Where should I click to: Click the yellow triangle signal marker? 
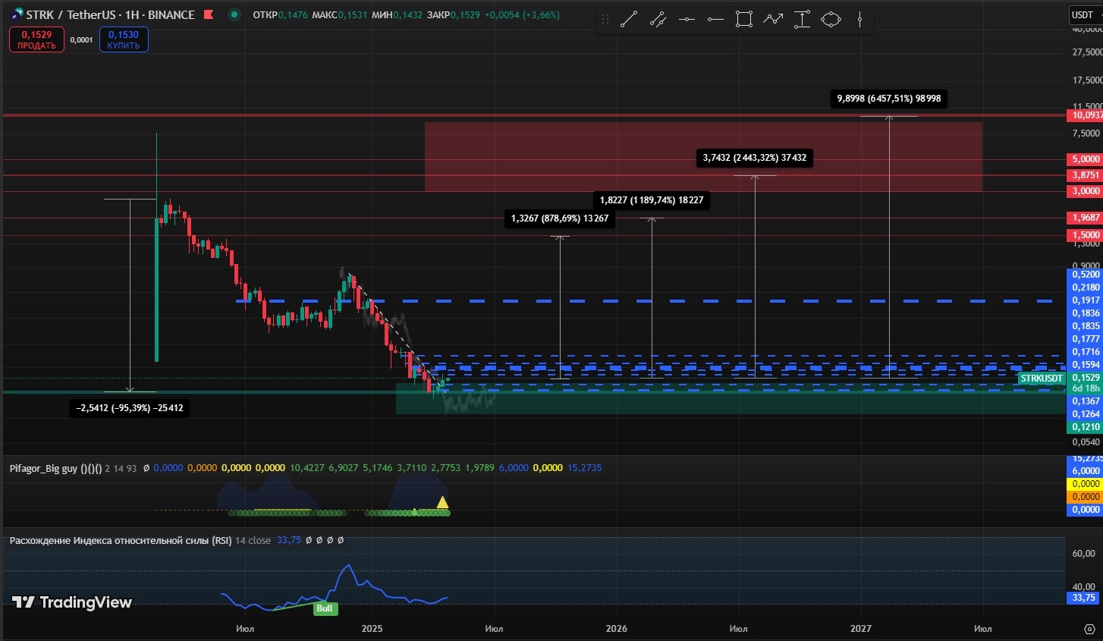(x=442, y=502)
